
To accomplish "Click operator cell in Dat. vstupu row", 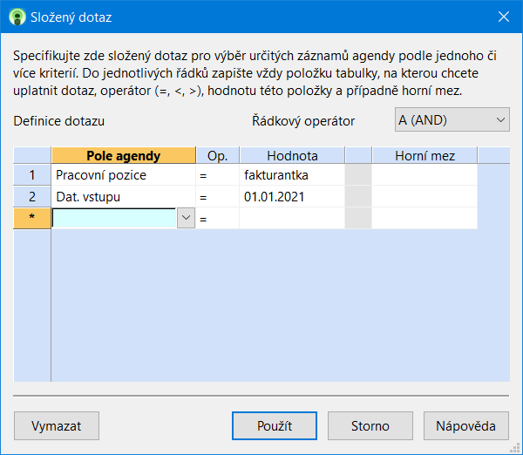I will 217,196.
